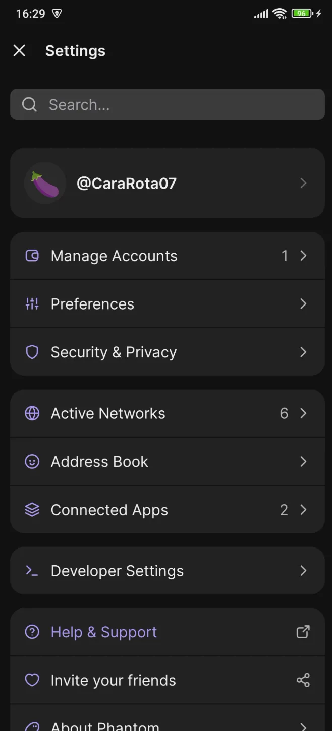Tap the Address Book smiley icon
The height and width of the screenshot is (731, 332).
point(32,461)
